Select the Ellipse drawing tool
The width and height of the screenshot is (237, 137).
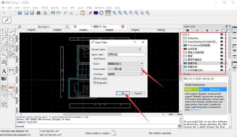[x=4, y=47]
